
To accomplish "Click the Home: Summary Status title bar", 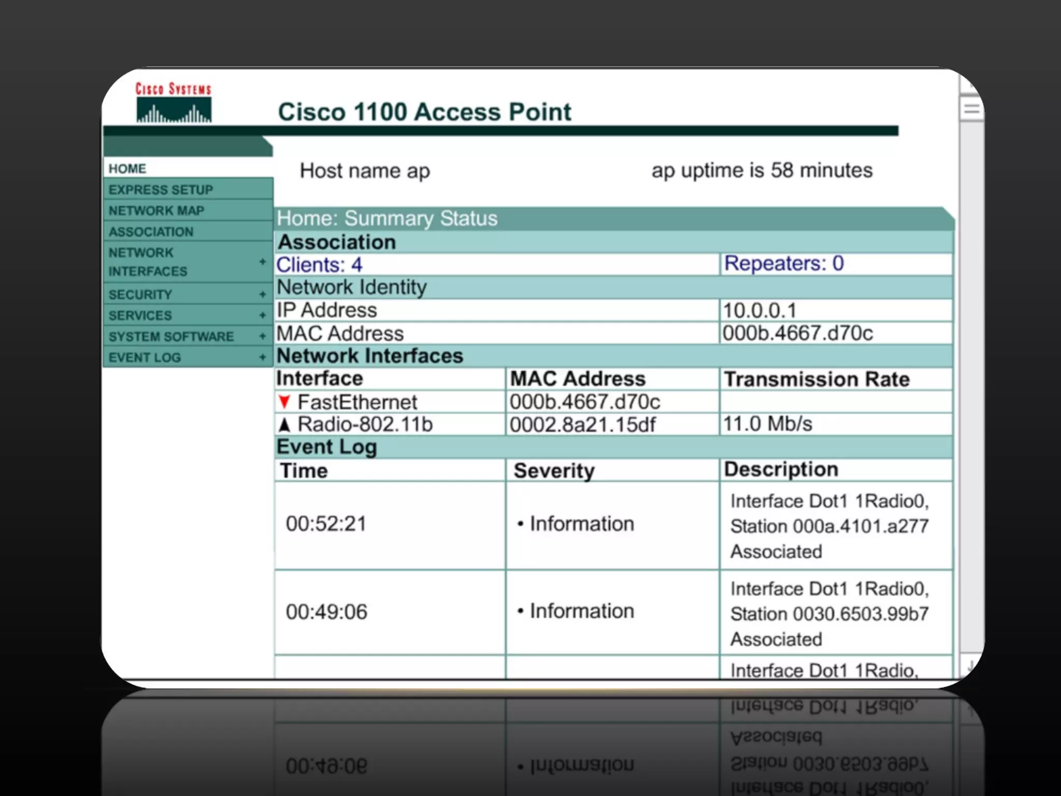I will [614, 218].
